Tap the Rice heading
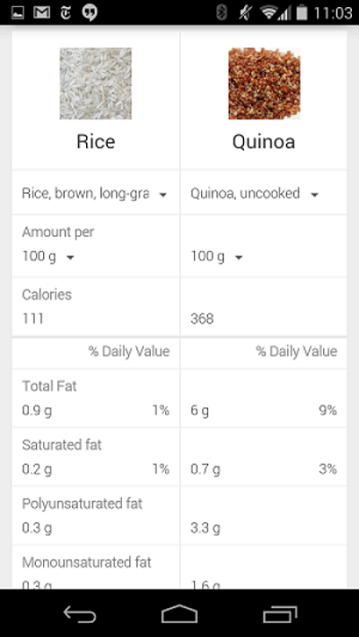 pyautogui.click(x=96, y=142)
